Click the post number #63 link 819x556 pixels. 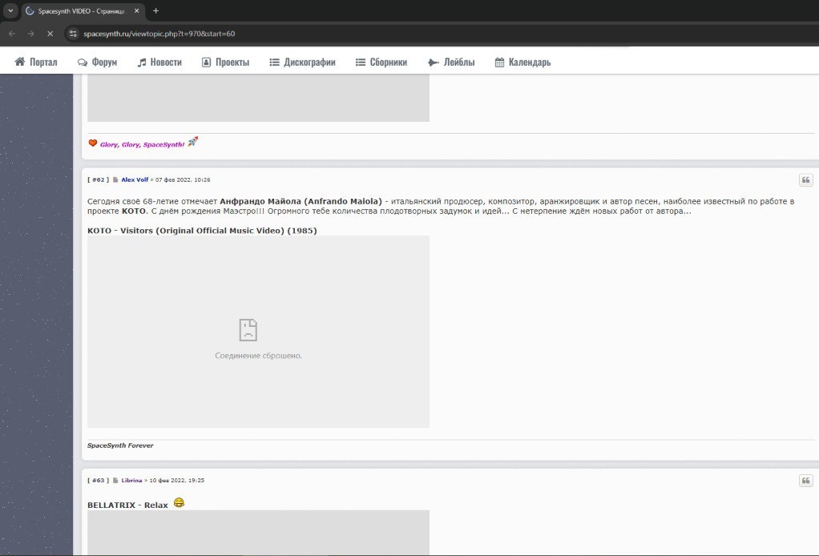(x=99, y=481)
